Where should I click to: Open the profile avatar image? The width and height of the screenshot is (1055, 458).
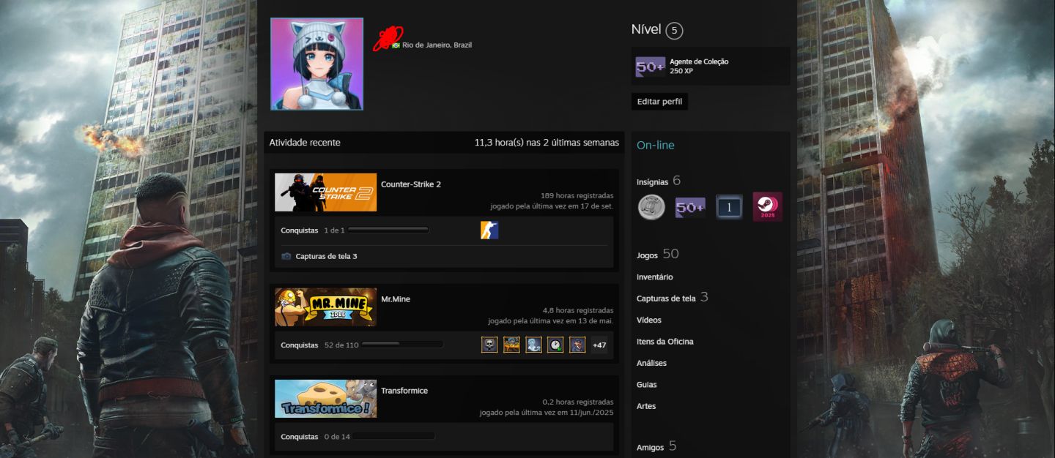[x=316, y=64]
